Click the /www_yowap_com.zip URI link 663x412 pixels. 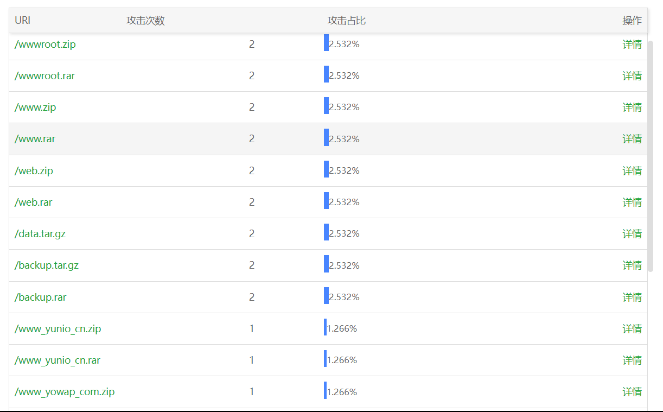(65, 392)
